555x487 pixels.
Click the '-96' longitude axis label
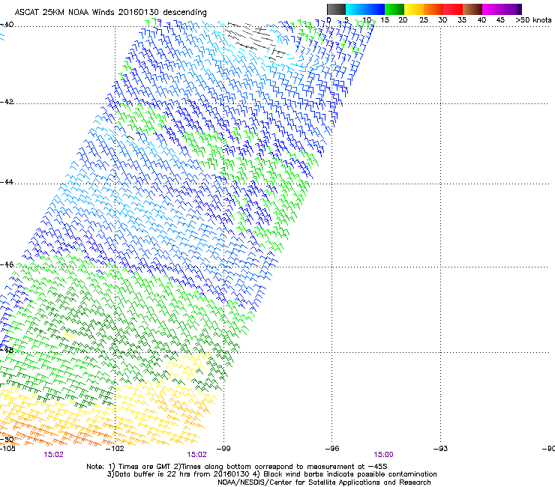pos(332,449)
